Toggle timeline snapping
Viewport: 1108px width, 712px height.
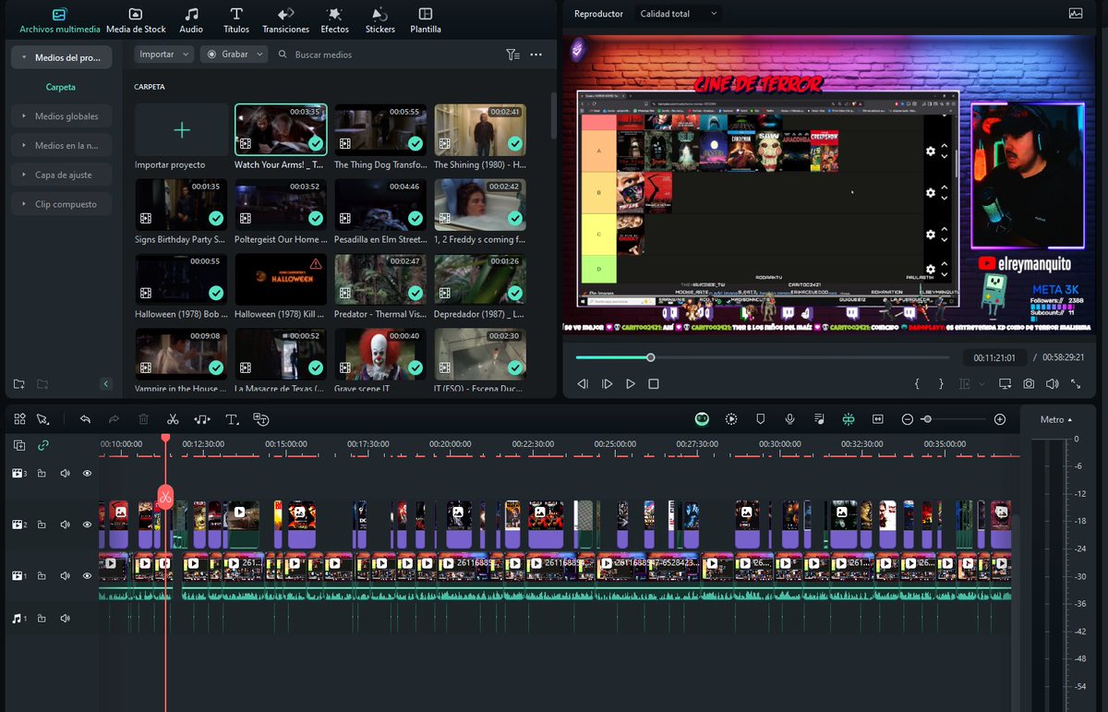[x=849, y=419]
